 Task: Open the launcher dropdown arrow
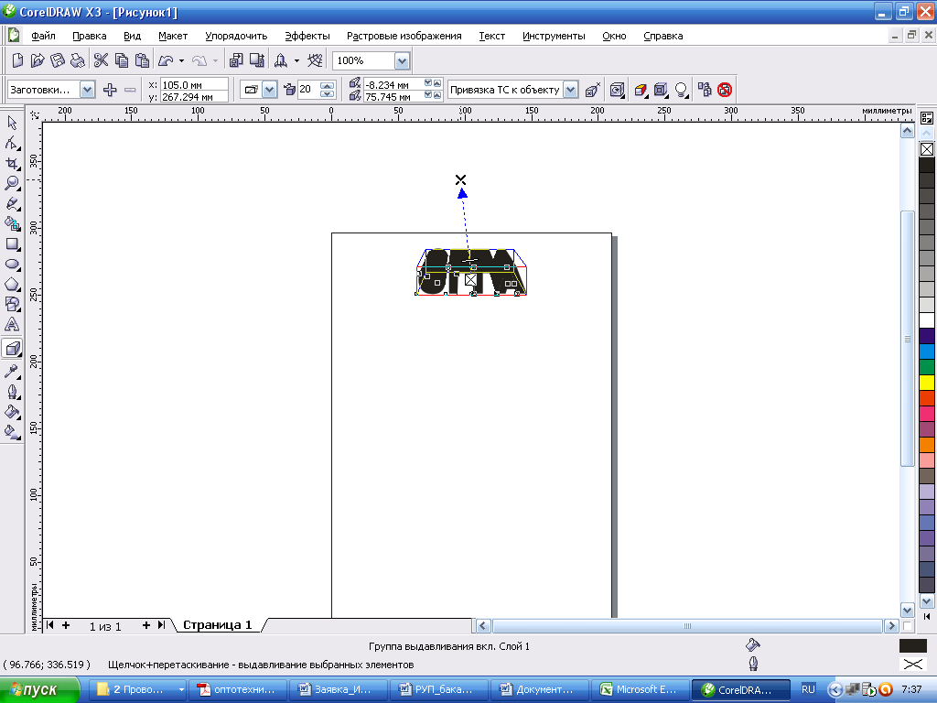296,60
